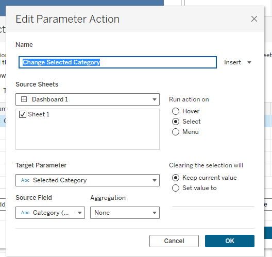Click the Dashboard 1 dropdown arrow
Screen dimensions: 272x257
point(155,99)
